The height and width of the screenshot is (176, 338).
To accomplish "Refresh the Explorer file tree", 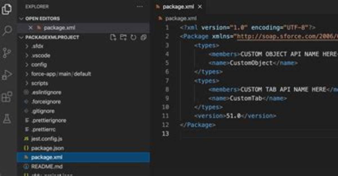I will [x=133, y=37].
